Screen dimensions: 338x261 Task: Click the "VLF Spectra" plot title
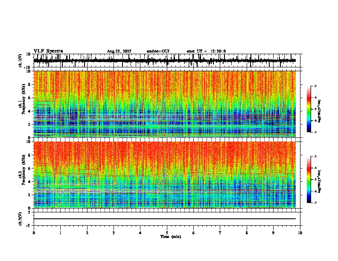pos(48,51)
